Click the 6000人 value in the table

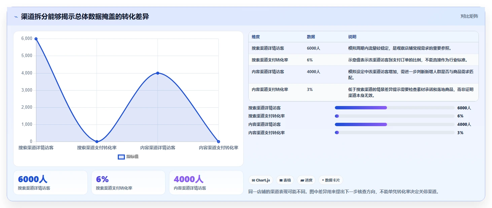313,48
